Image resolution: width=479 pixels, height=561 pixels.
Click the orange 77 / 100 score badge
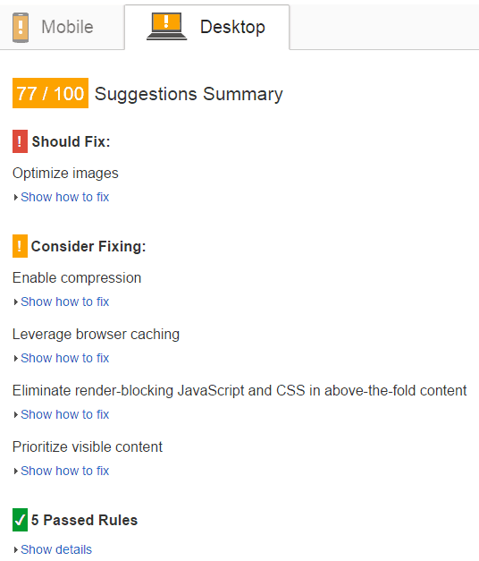click(50, 93)
